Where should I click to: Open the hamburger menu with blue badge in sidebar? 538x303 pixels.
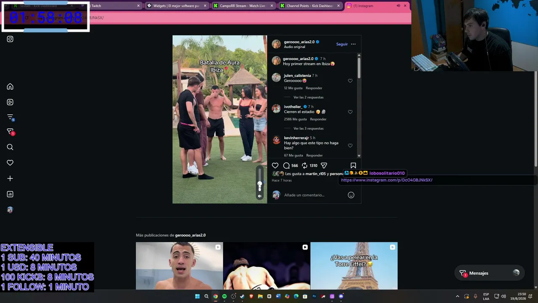pyautogui.click(x=11, y=117)
